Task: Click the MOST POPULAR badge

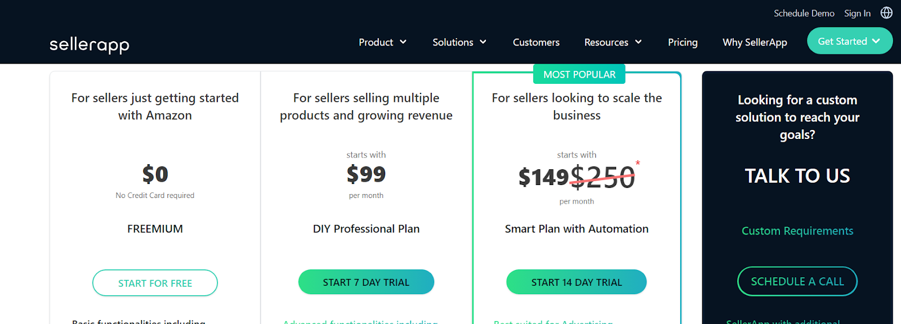Action: (x=579, y=74)
